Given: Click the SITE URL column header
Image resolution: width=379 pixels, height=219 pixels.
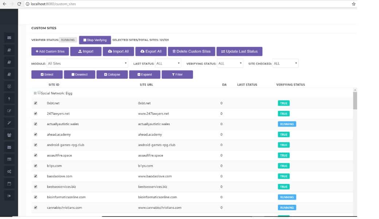Looking at the screenshot, I should click(146, 85).
